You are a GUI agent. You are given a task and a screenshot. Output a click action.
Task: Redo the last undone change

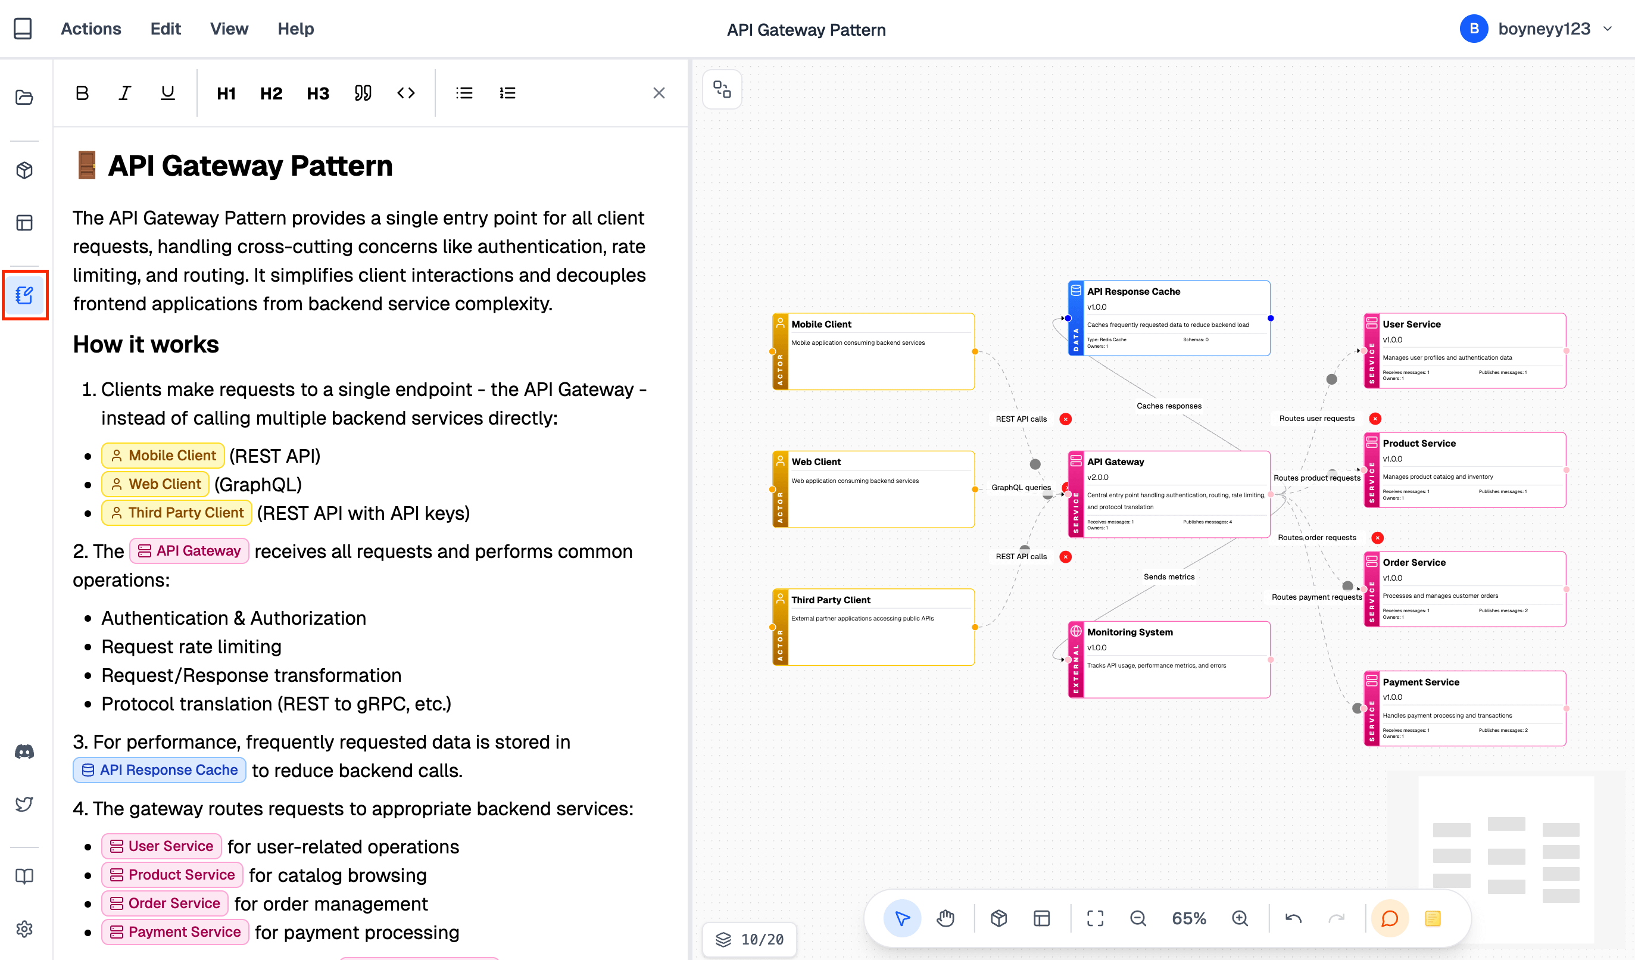tap(1338, 918)
